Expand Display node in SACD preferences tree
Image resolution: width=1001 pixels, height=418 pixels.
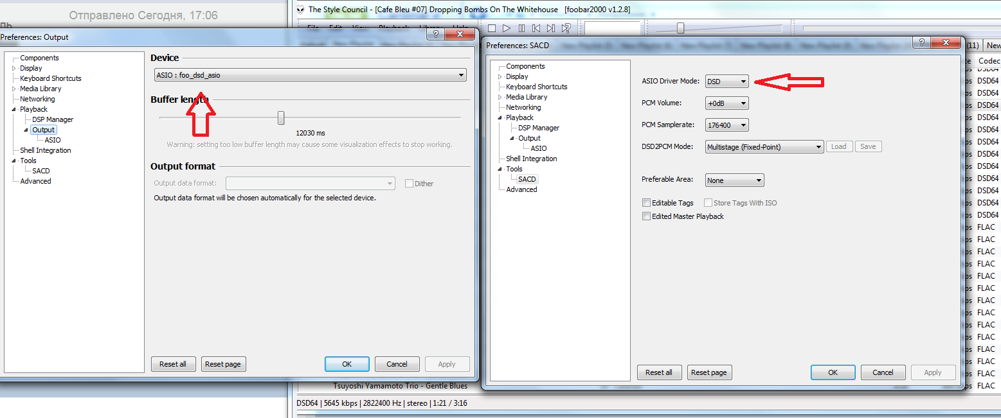point(500,76)
